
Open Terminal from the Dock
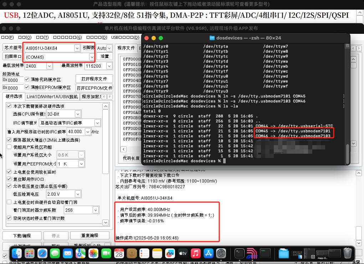pos(239,253)
